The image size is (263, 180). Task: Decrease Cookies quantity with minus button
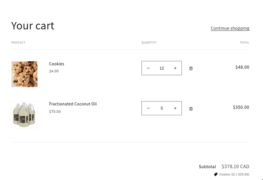[x=148, y=68]
